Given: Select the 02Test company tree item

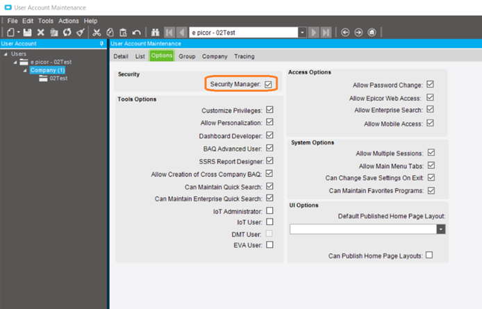Looking at the screenshot, I should [58, 78].
